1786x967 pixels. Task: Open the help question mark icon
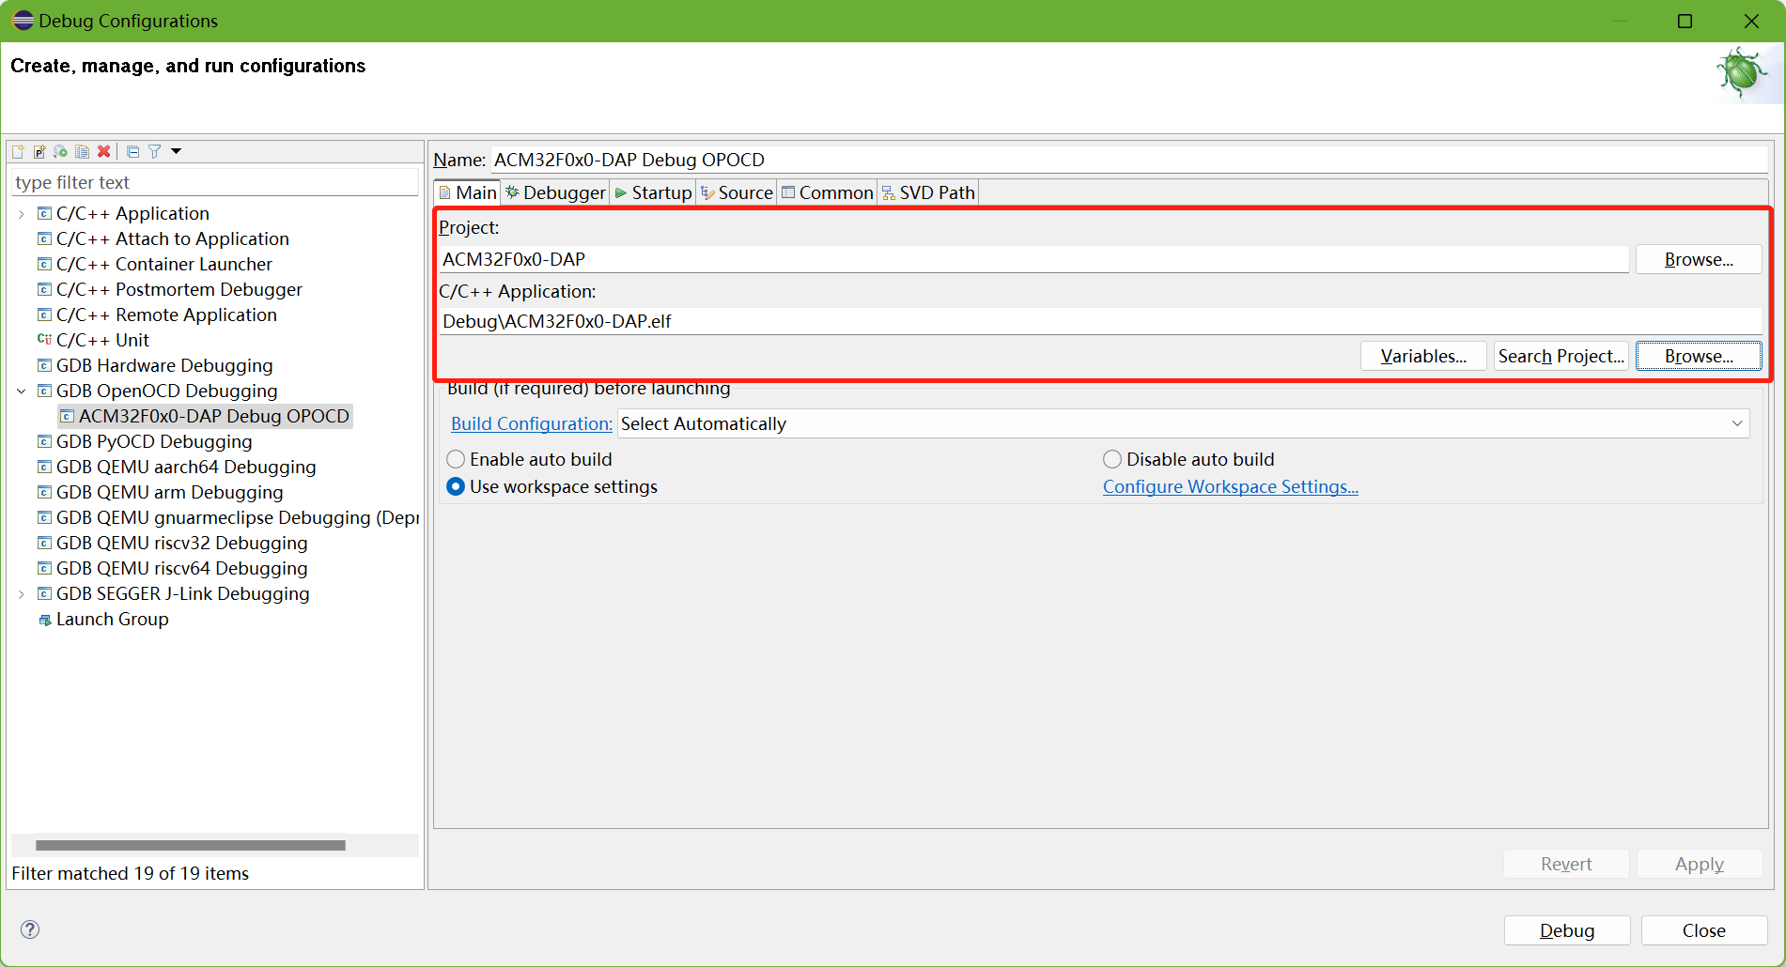pos(30,929)
